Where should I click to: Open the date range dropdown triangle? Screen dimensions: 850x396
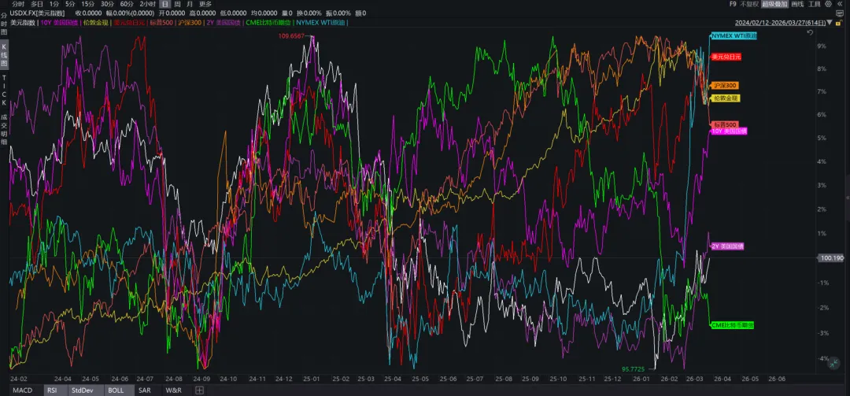[x=830, y=24]
